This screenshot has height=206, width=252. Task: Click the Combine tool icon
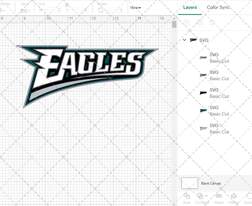pyautogui.click(x=200, y=196)
